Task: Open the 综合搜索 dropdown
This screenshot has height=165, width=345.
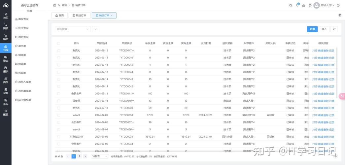Action: 73,29
